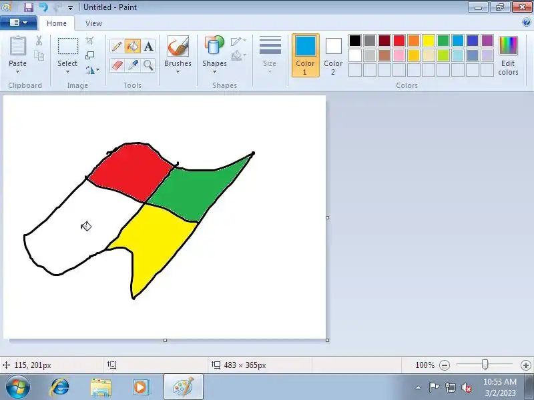
Task: Pick the black color swatch
Action: [354, 41]
